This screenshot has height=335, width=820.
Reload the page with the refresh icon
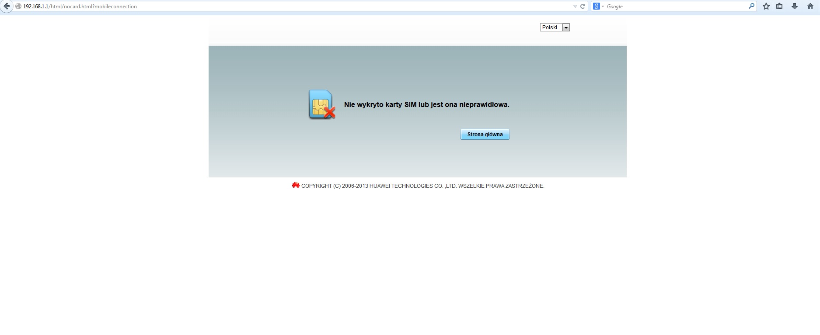(x=583, y=6)
